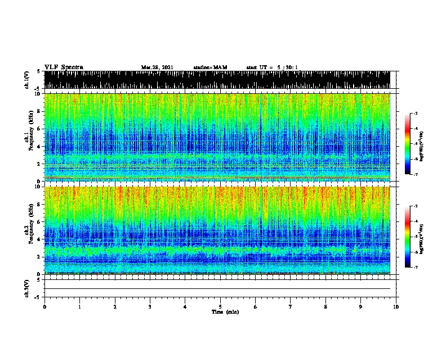Select the "start UT = 5:30:1" text
This screenshot has height=344, width=446.
(x=272, y=67)
